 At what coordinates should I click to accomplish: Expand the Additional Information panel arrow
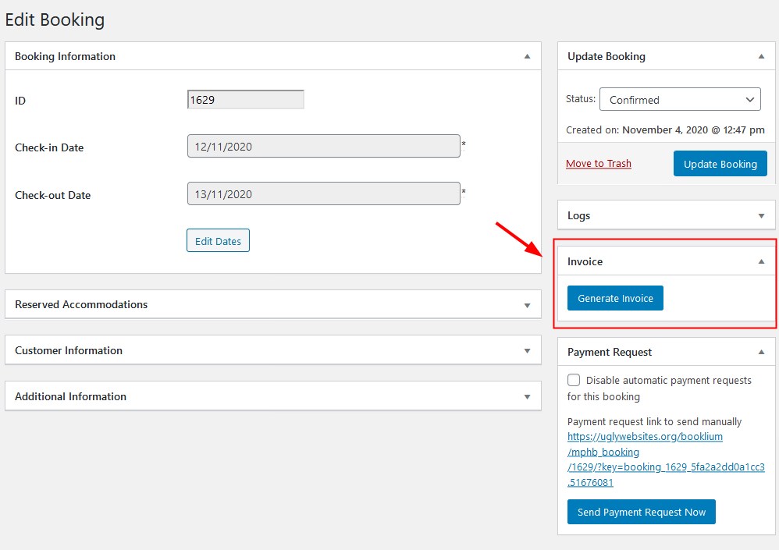527,396
